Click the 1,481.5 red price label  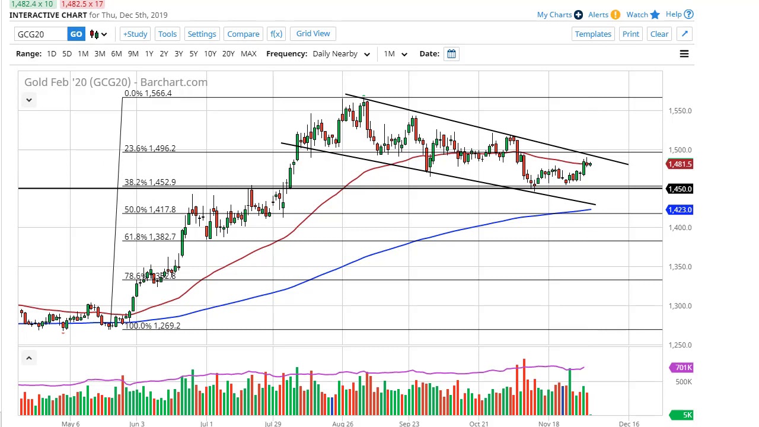coord(680,164)
